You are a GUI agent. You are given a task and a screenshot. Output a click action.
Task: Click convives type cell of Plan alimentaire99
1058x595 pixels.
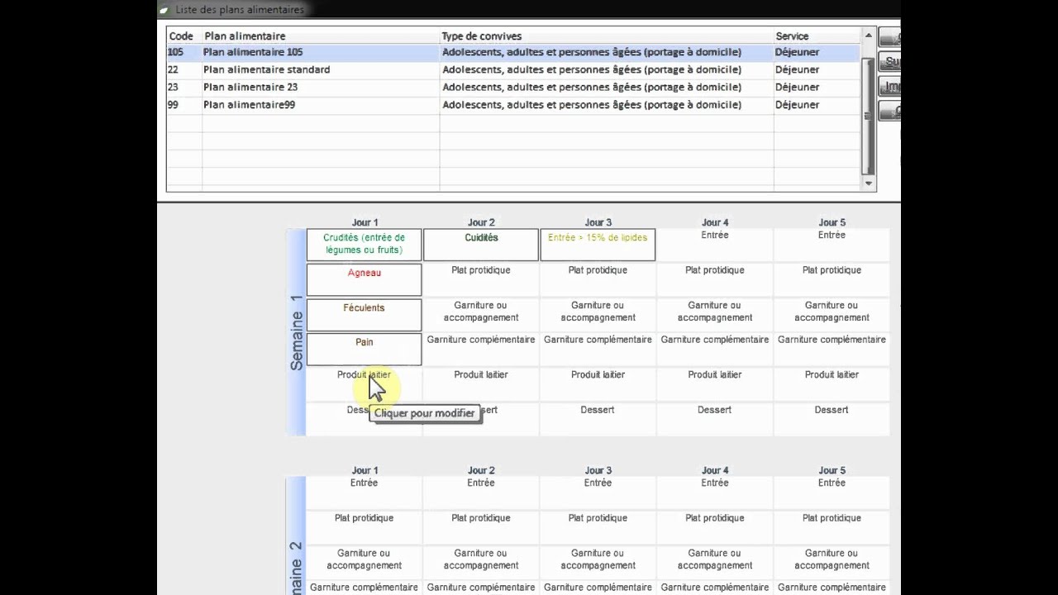(x=607, y=105)
